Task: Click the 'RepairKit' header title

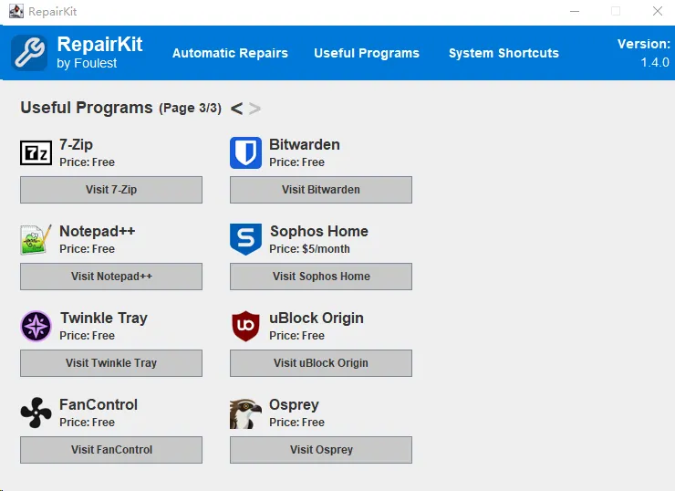Action: point(99,45)
